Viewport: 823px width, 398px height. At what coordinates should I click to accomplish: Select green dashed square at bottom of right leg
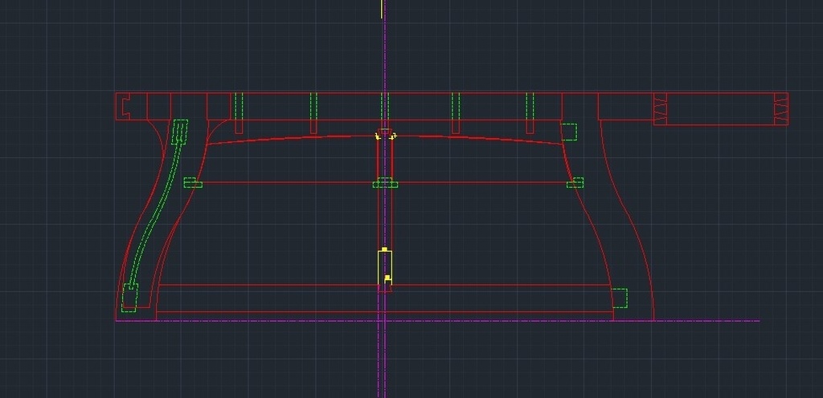pos(620,298)
